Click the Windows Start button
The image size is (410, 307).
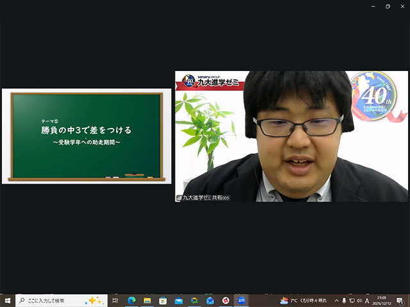click(x=8, y=301)
